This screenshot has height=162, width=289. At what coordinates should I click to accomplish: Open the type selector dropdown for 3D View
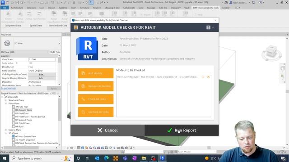pos(60,43)
